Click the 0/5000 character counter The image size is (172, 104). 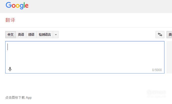point(157,70)
